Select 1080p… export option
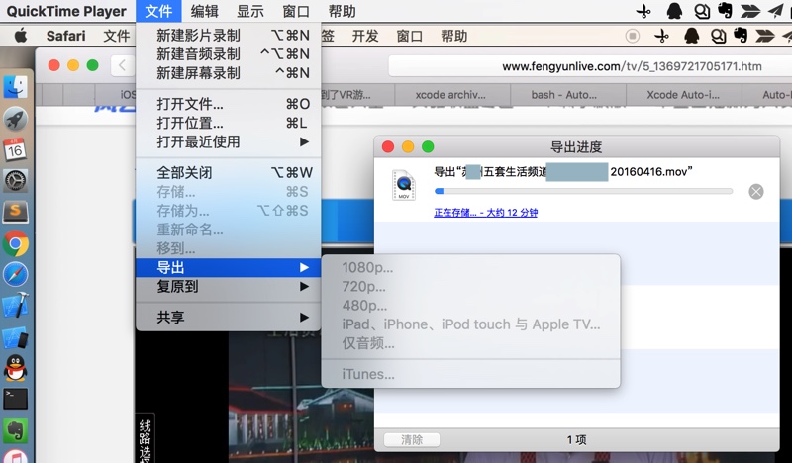The height and width of the screenshot is (463, 792). coord(471,267)
